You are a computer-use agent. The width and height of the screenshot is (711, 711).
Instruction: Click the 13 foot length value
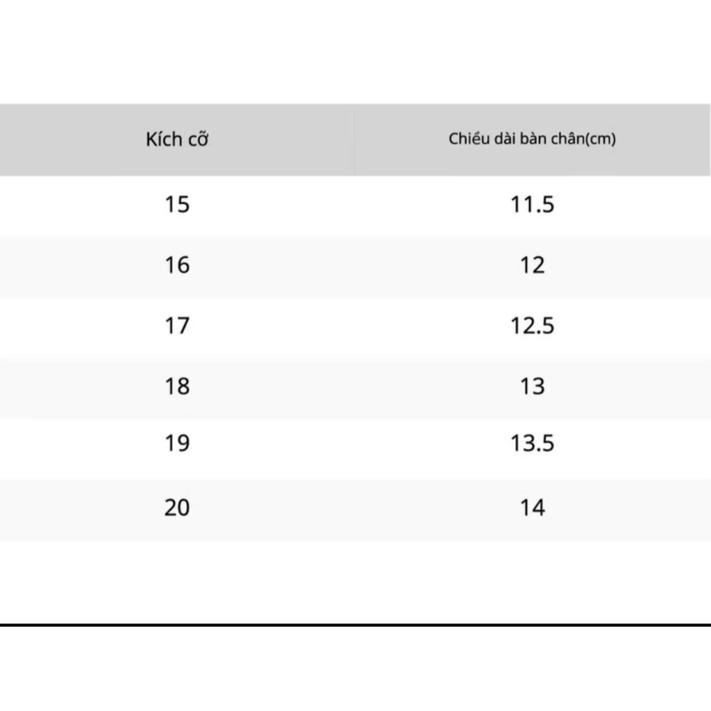coord(532,386)
